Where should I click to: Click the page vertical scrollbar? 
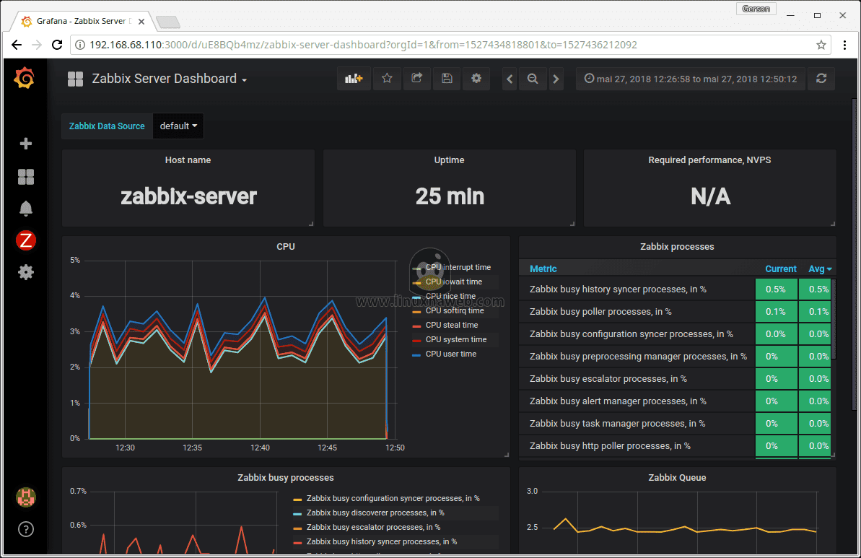click(855, 254)
